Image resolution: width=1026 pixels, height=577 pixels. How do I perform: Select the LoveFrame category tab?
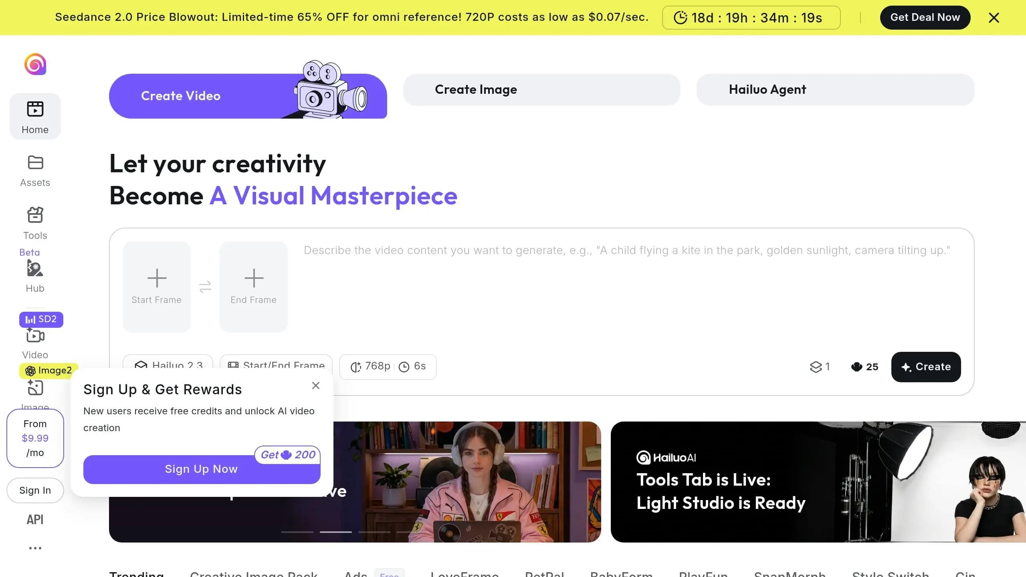[465, 574]
